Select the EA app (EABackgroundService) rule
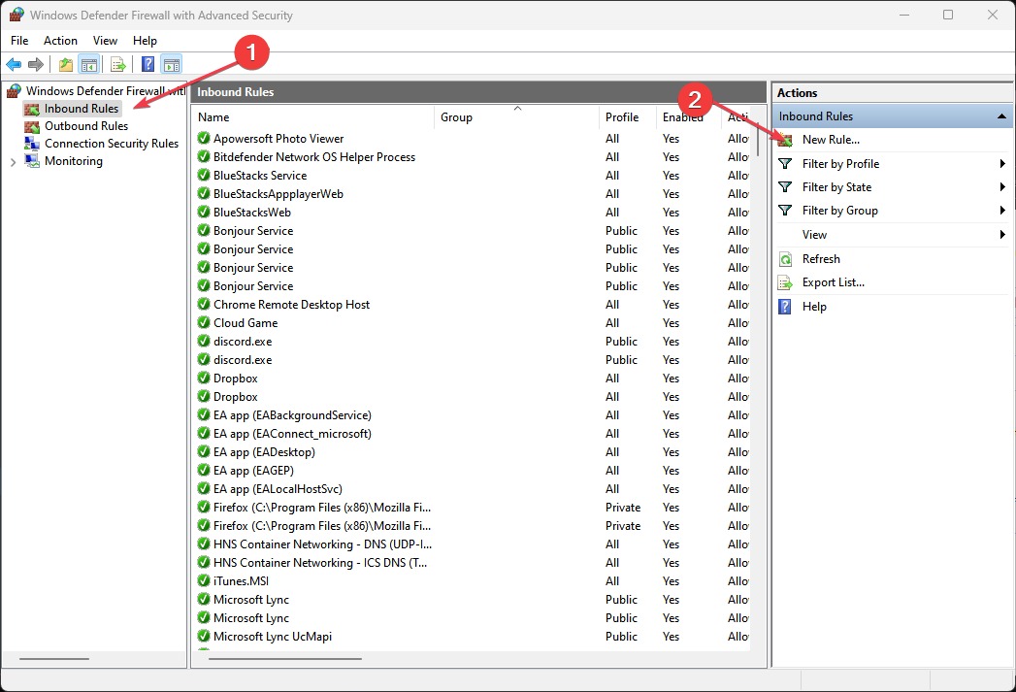The width and height of the screenshot is (1016, 692). point(473,414)
